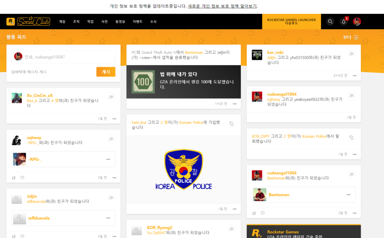The height and width of the screenshot is (238, 384).
Task: Click friends icon on rudeangel1004 Beetisman post
Action: click(351, 174)
